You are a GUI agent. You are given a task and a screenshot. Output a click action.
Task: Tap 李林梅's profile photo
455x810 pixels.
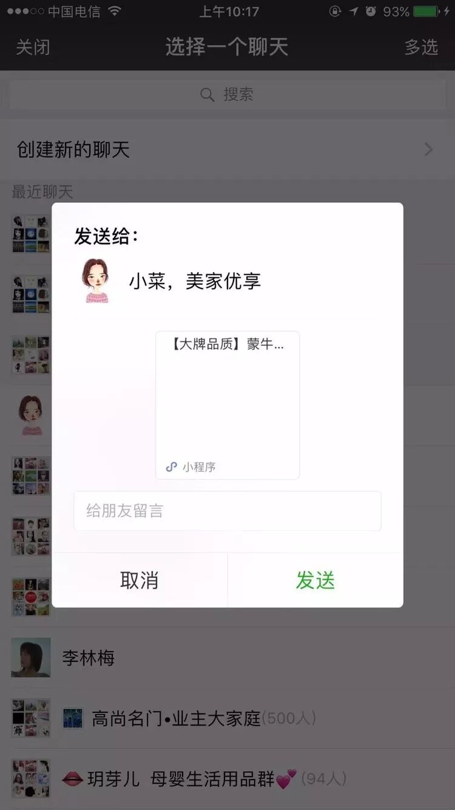pos(31,658)
